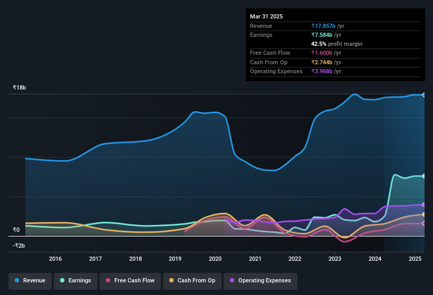Select the 2023 axis year label
The width and height of the screenshot is (433, 295).
pos(335,259)
